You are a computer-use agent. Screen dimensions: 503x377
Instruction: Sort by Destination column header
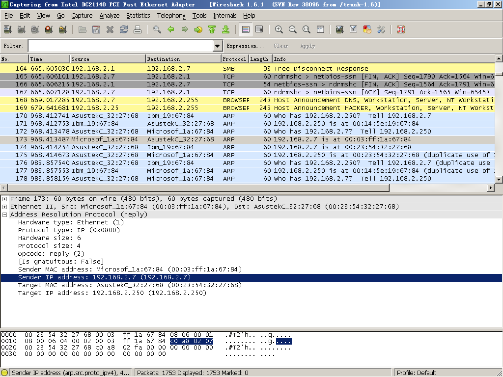184,59
